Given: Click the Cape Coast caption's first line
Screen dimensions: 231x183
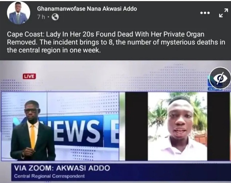Looking at the screenshot, I should [x=105, y=34].
